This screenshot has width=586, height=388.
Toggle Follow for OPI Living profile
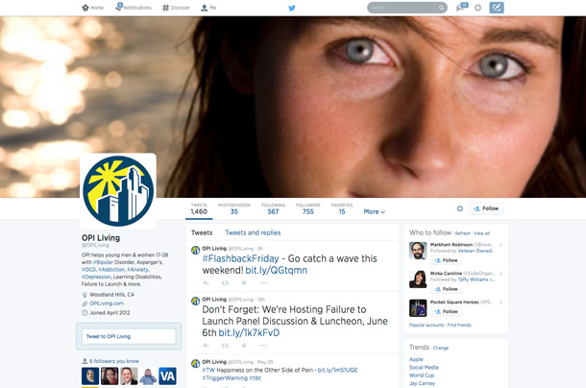486,208
